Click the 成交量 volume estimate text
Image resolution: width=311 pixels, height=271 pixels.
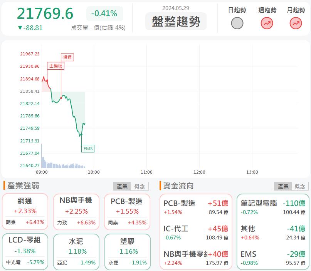pyautogui.click(x=98, y=28)
